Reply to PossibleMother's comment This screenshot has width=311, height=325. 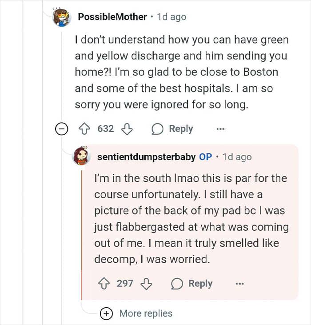(172, 129)
